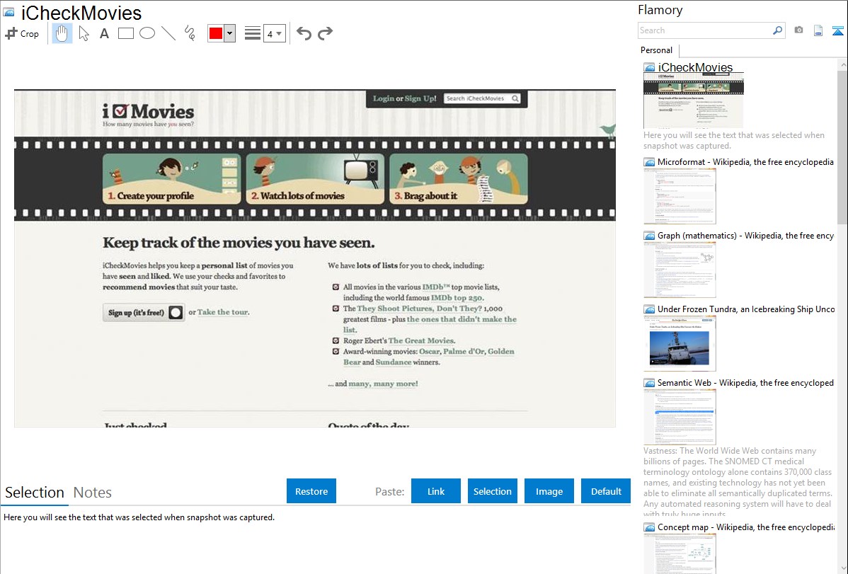Activate the hand pan tool

62,33
